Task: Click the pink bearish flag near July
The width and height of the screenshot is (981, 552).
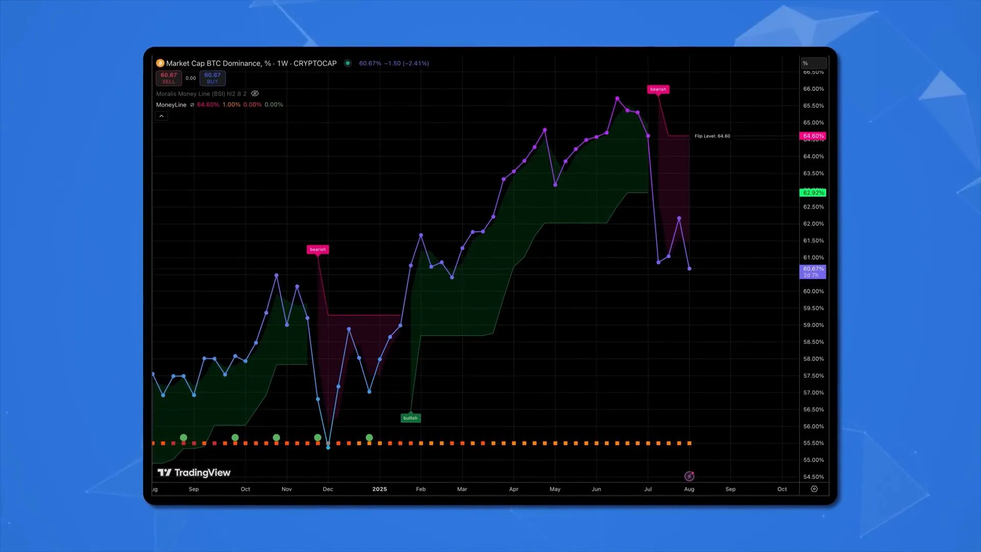Action: tap(658, 89)
